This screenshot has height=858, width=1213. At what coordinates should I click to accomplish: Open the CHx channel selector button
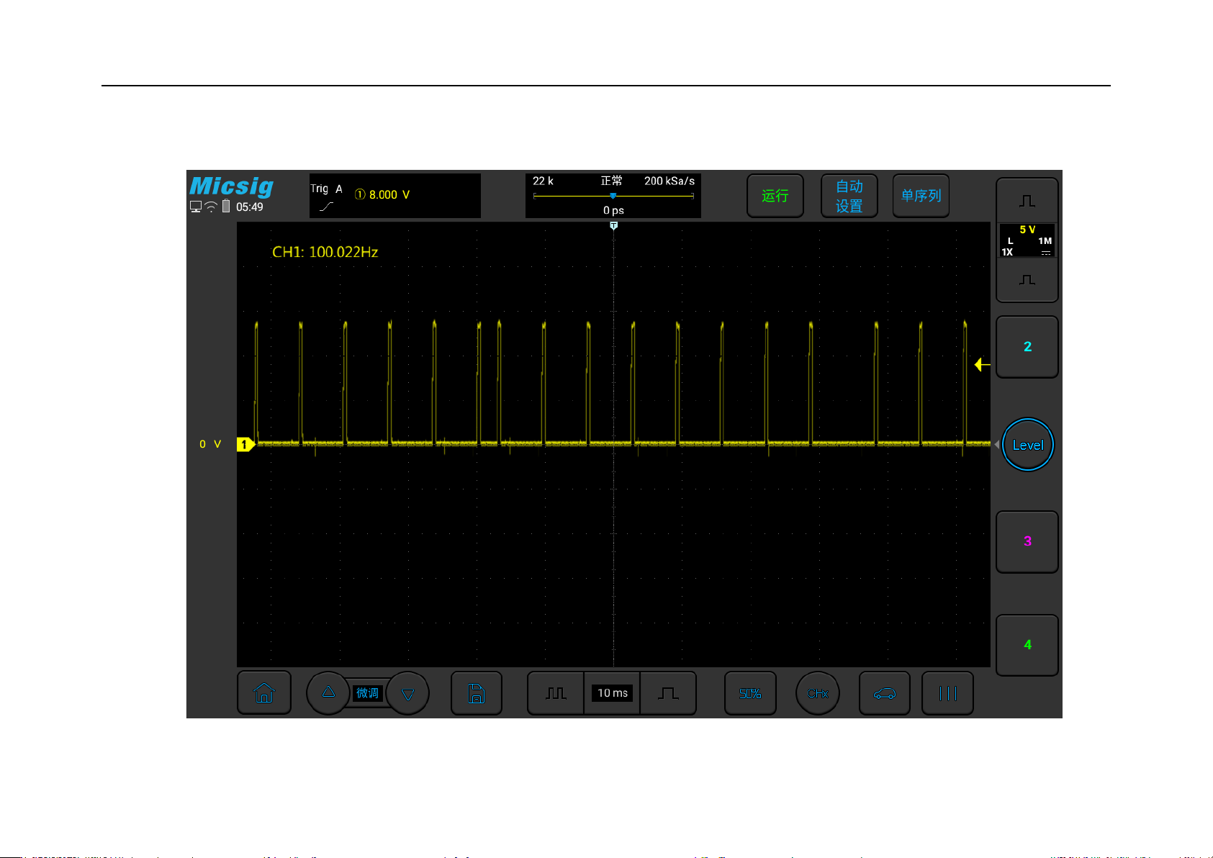tap(818, 693)
